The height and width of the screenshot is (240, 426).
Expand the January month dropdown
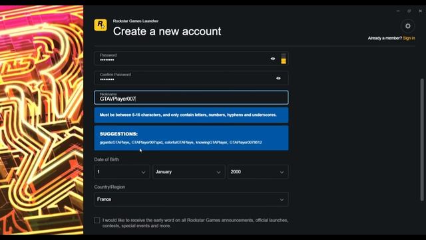tap(189, 172)
